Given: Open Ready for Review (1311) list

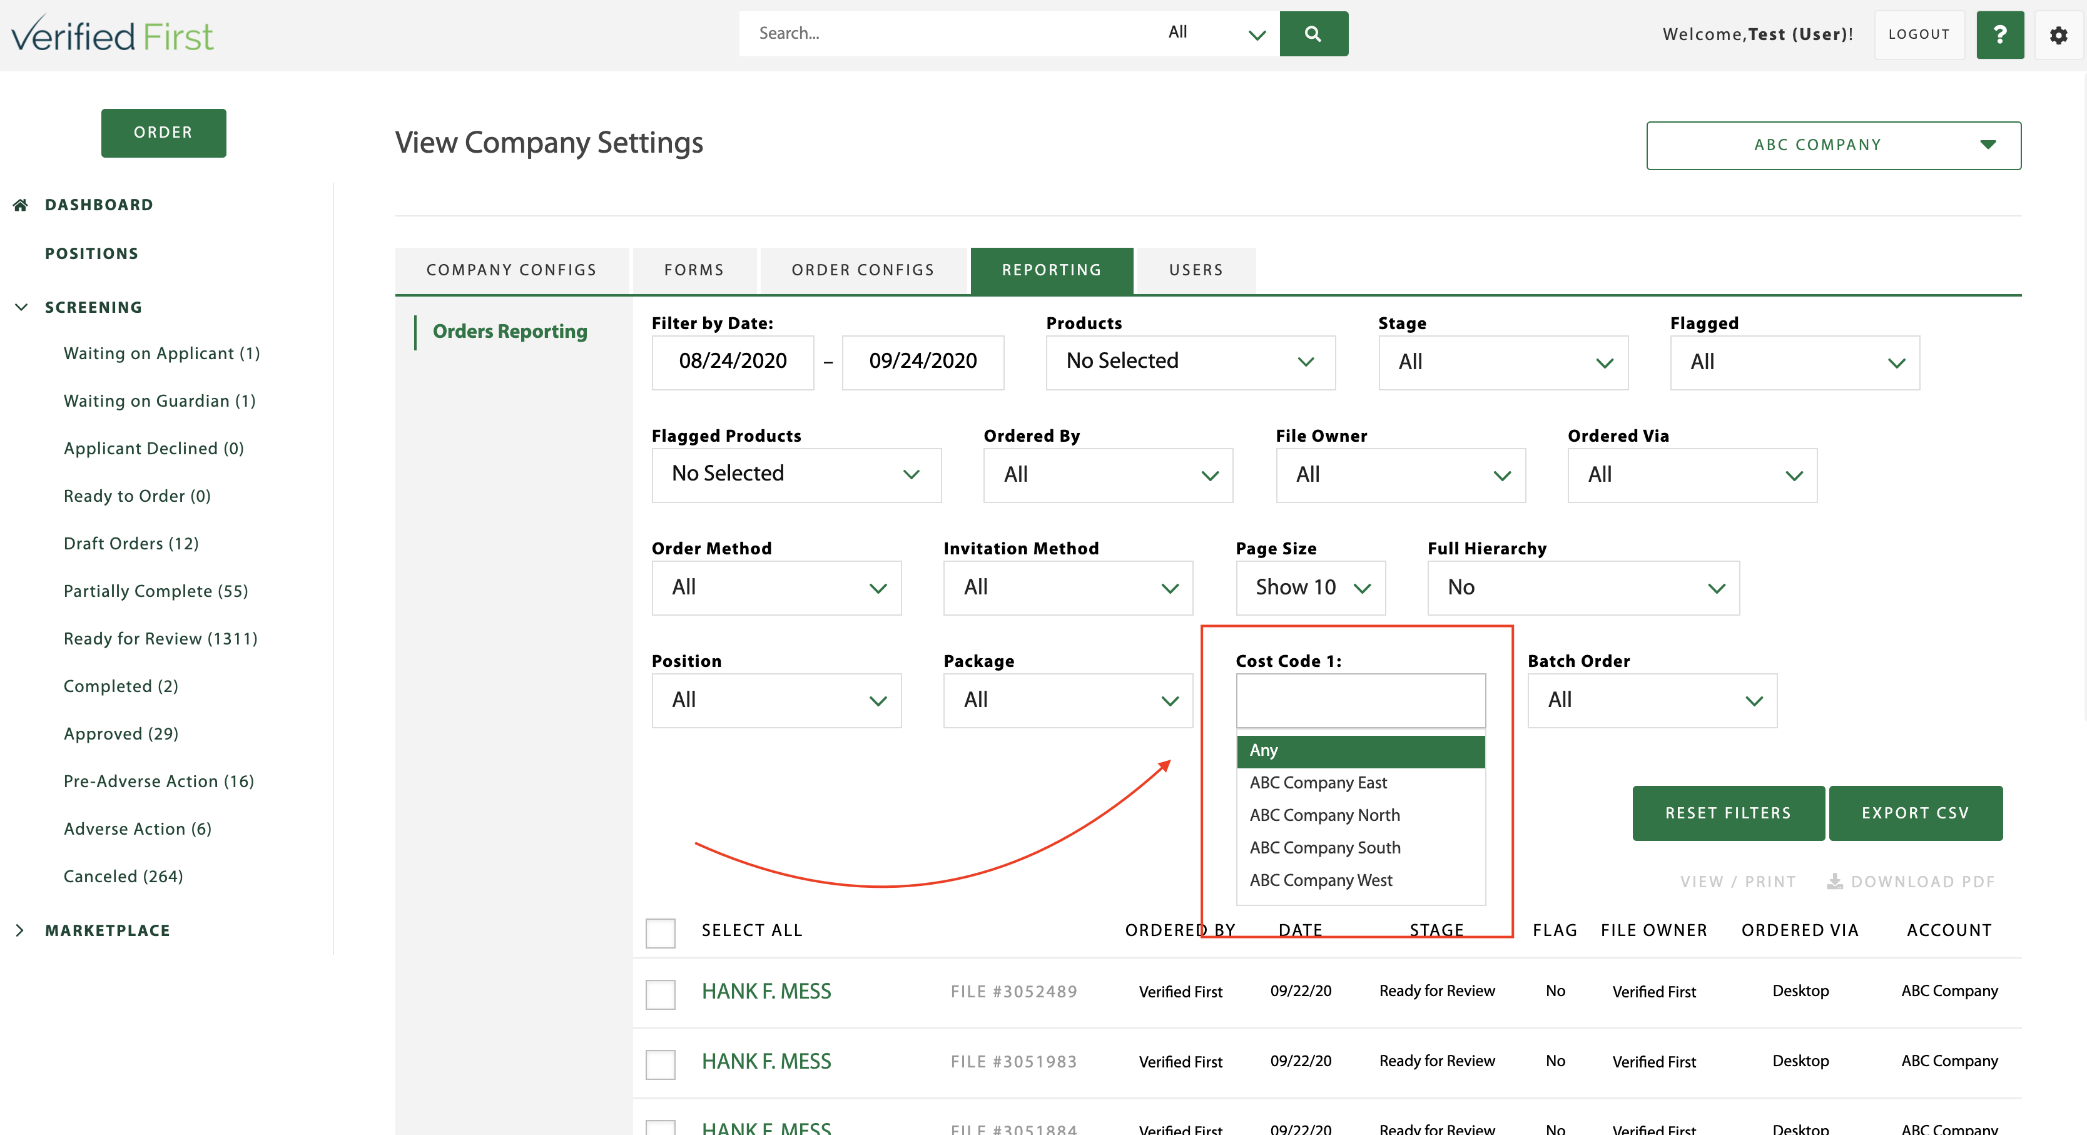Looking at the screenshot, I should (x=160, y=639).
